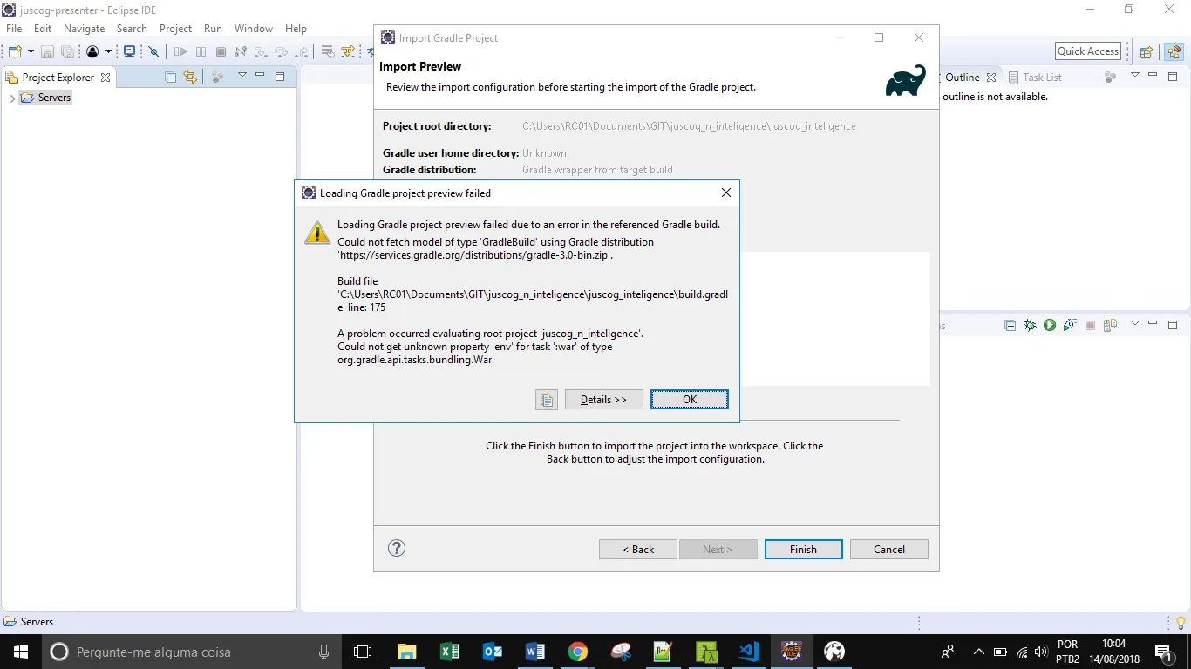Open the Outline view menu triangle

coord(1135,76)
